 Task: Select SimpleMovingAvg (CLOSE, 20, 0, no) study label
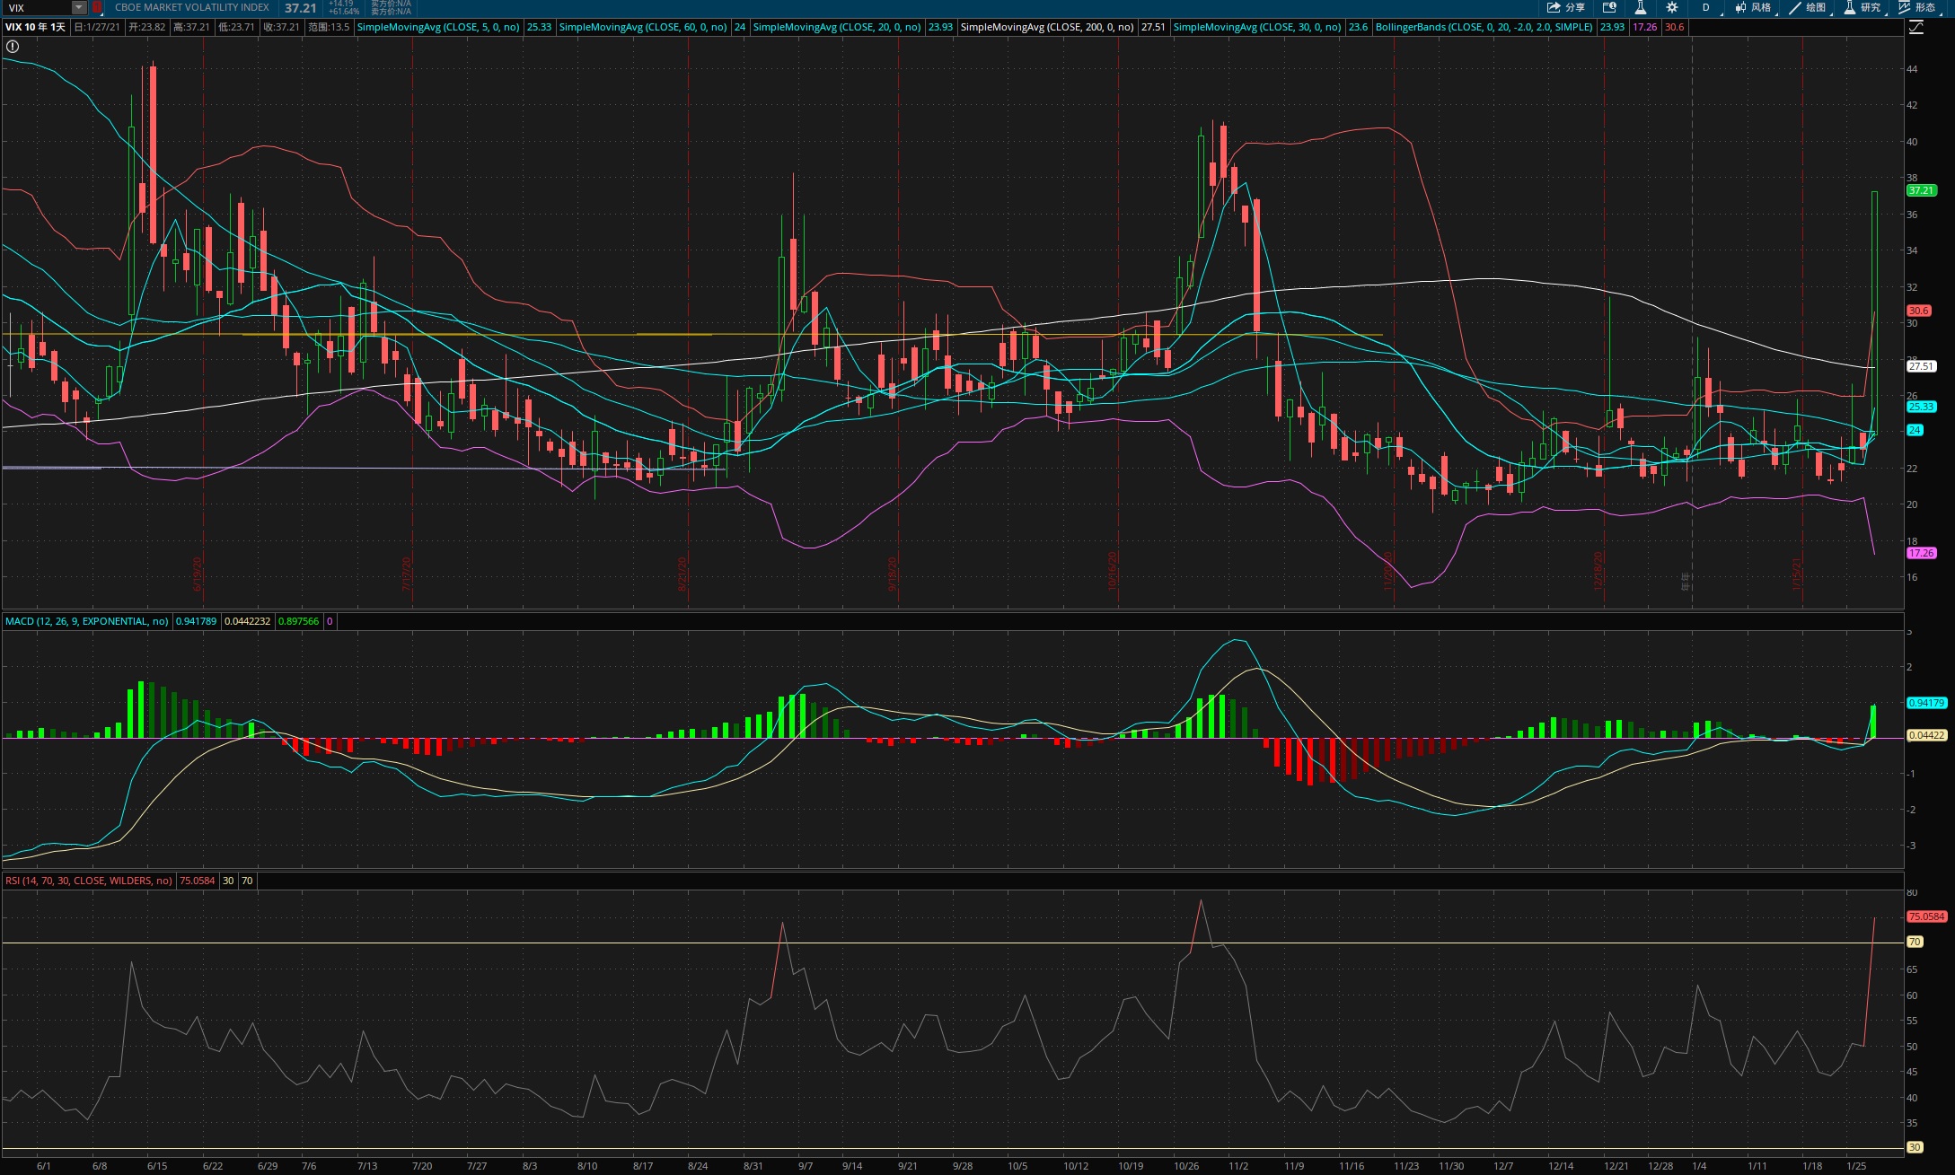click(x=837, y=27)
